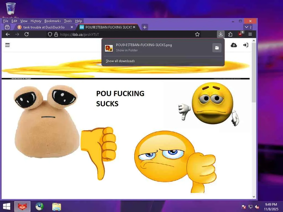Open the Windows Start button
The image size is (283, 212).
(x=7, y=206)
